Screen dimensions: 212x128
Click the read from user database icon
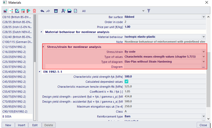[63, 11]
